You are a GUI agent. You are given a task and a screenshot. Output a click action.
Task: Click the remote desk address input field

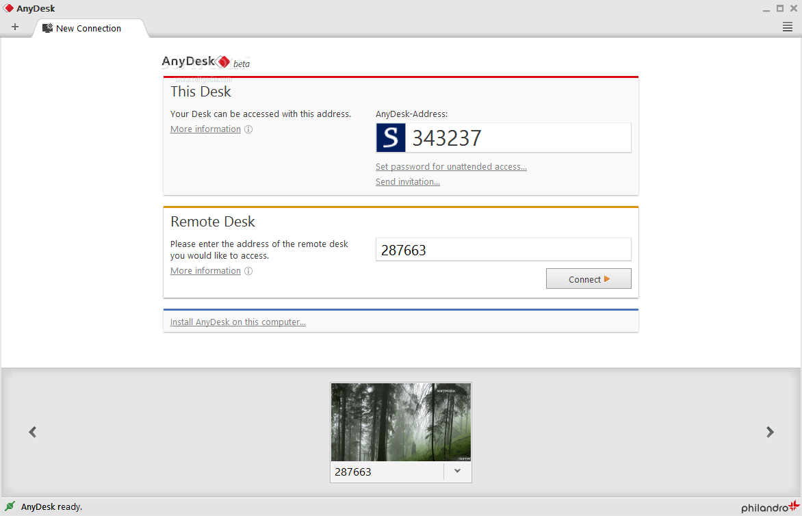click(503, 249)
